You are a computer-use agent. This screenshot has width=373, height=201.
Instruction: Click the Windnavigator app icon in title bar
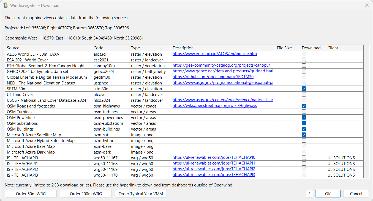[5, 5]
